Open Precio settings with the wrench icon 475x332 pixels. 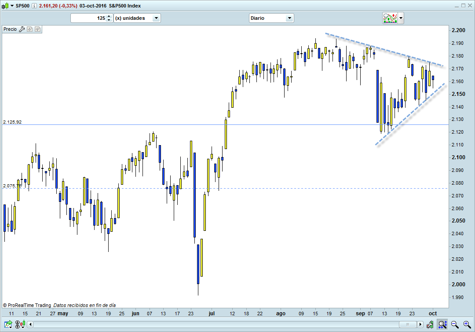[x=22, y=29]
